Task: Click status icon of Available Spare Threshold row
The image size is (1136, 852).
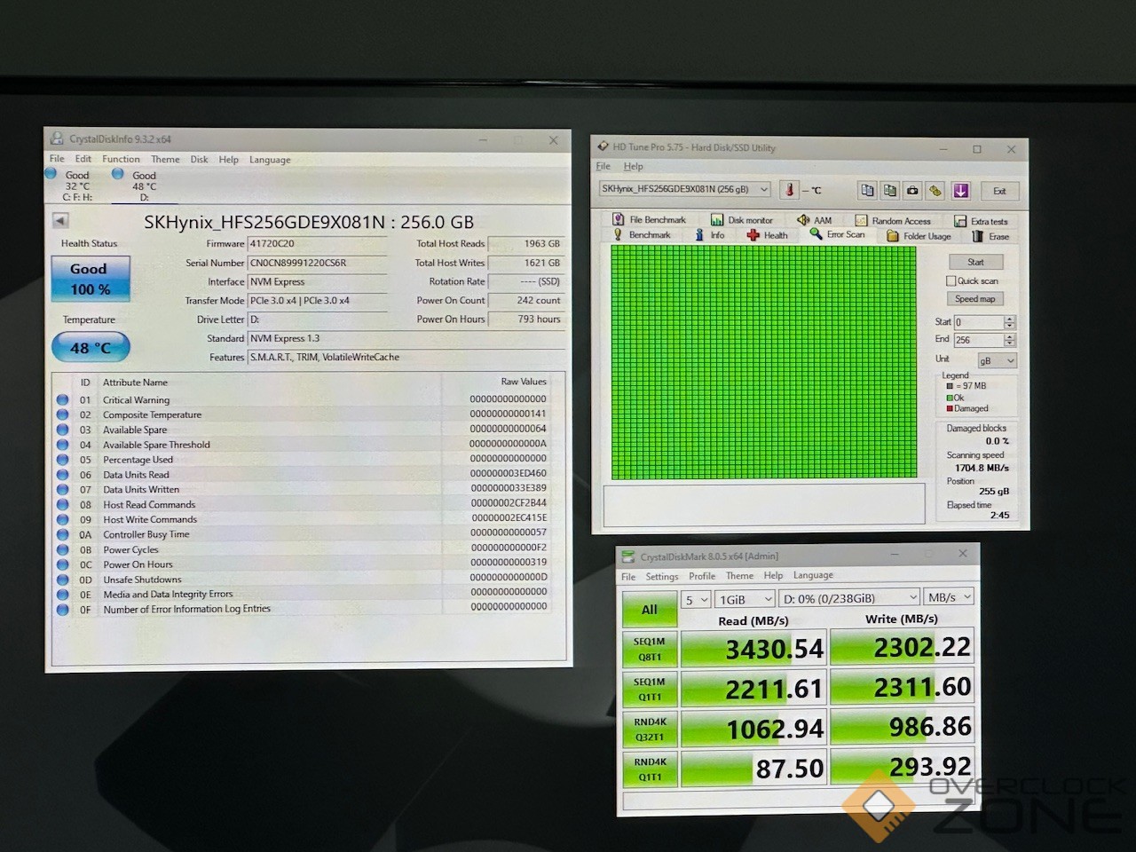Action: 62,445
